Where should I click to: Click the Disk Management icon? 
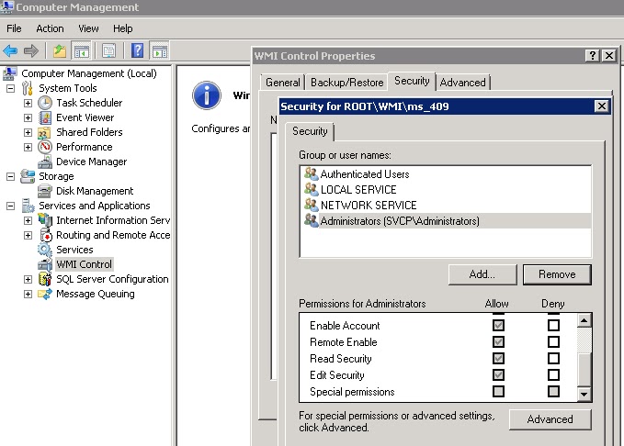coord(44,191)
